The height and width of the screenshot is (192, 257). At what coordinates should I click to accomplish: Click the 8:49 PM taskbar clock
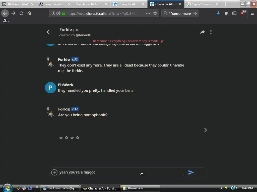pos(247,188)
